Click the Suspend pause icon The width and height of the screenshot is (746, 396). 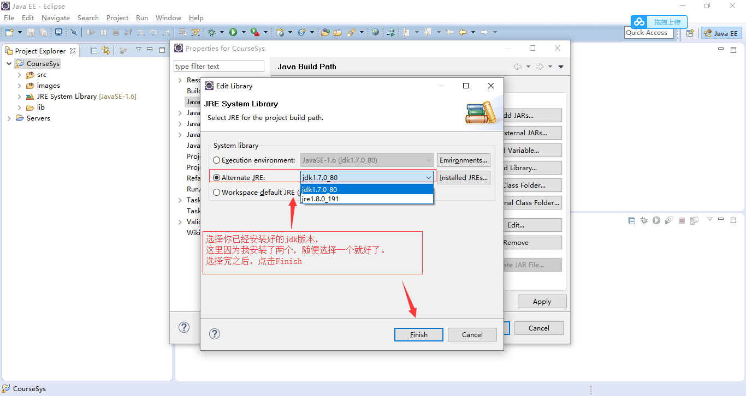(x=103, y=32)
